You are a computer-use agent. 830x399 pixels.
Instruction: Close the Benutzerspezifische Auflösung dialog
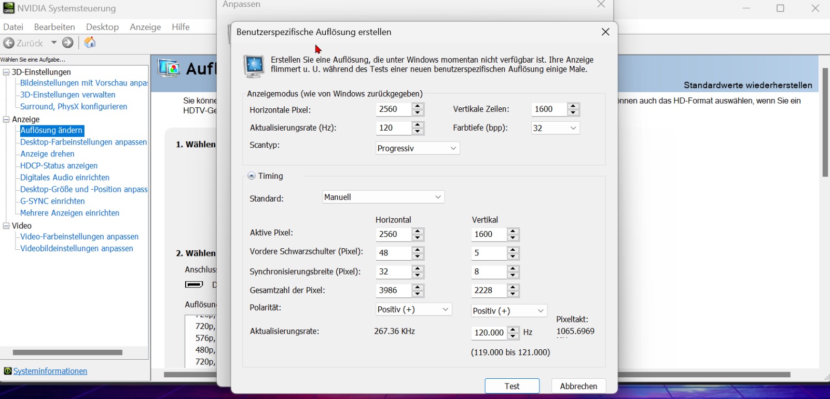[x=605, y=32]
